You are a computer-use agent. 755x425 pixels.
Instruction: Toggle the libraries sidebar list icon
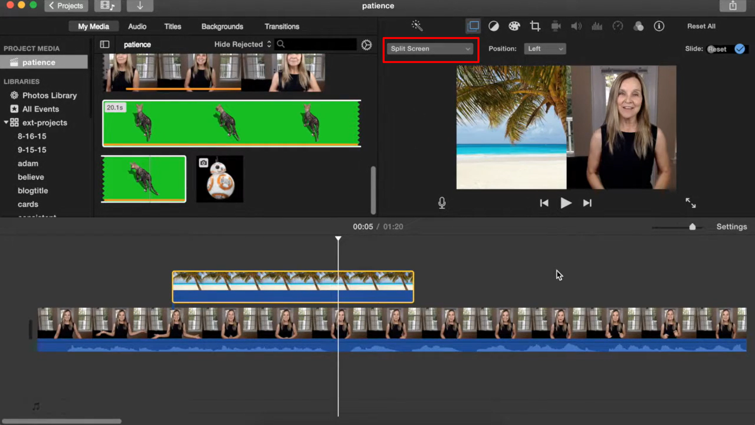tap(104, 44)
